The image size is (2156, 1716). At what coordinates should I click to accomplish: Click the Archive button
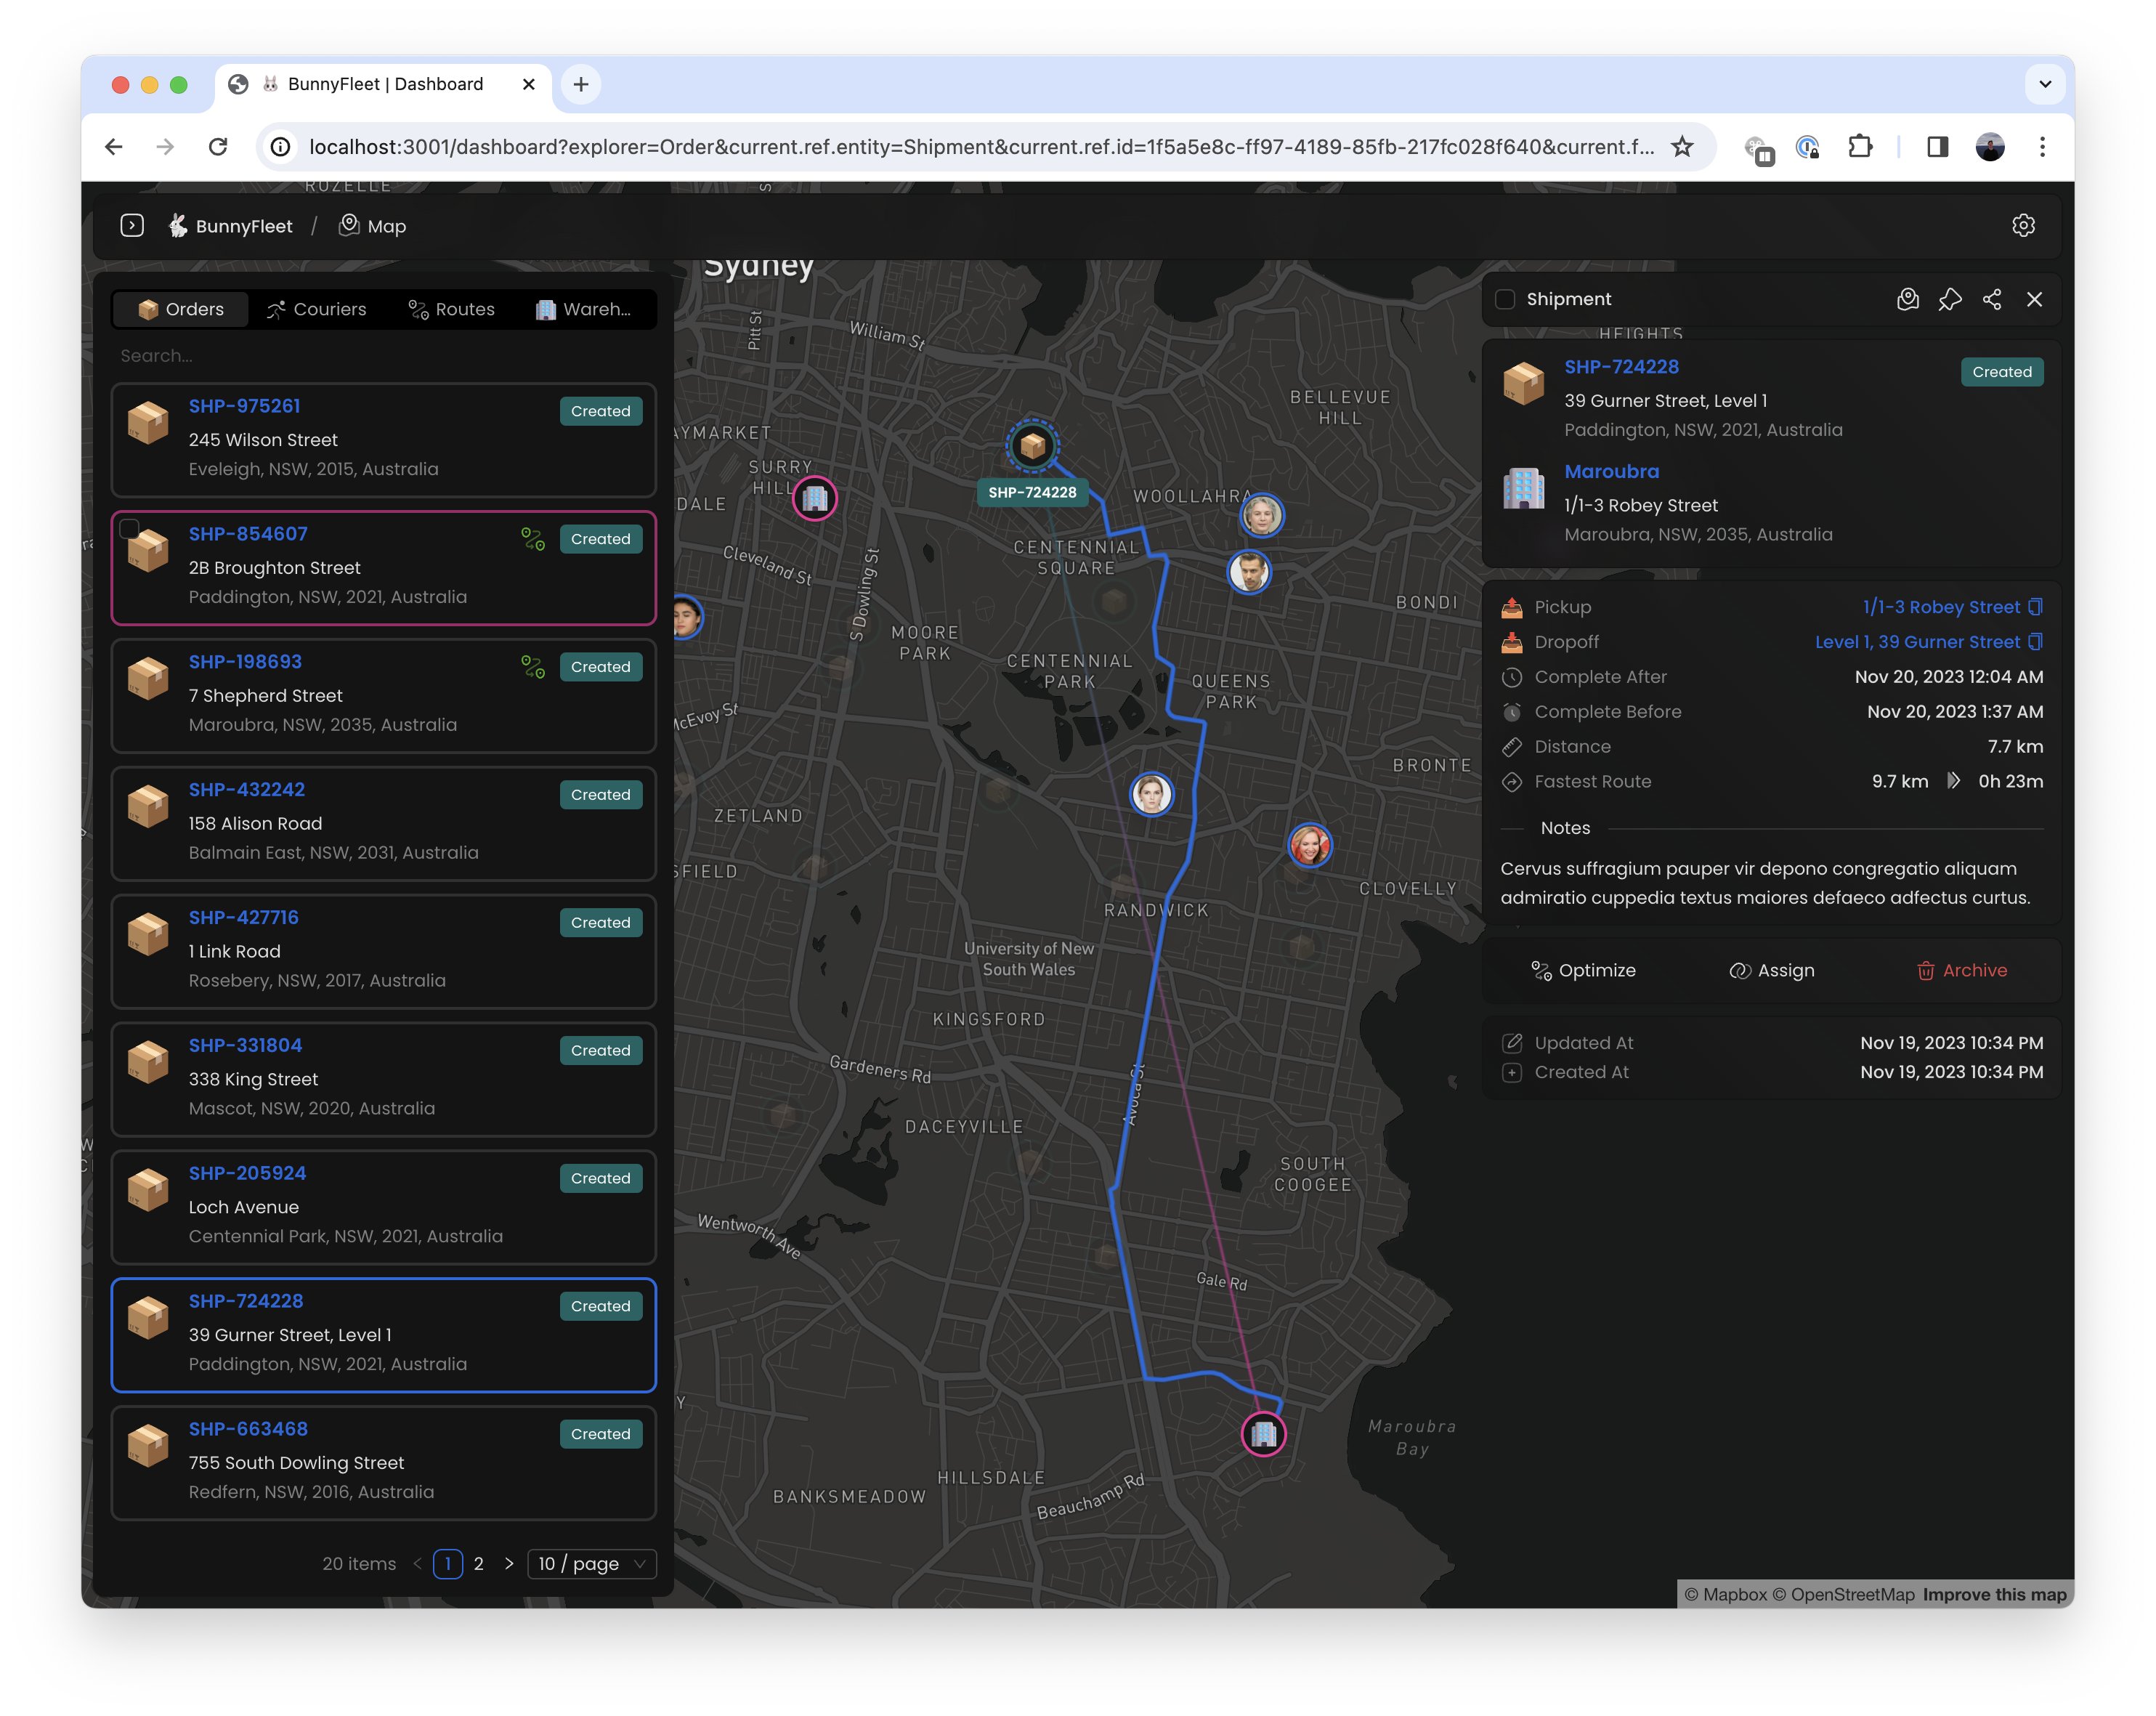click(1961, 970)
